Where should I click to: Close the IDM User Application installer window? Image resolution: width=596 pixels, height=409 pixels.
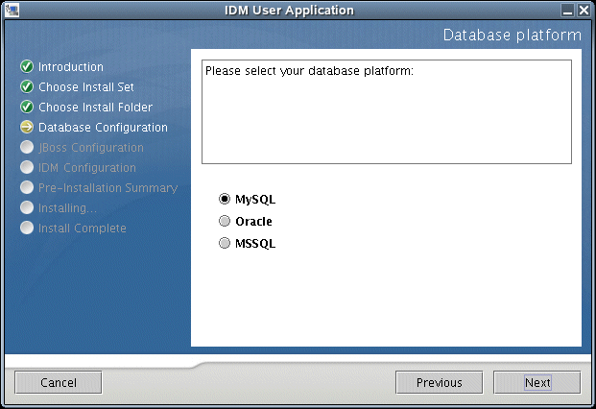pos(584,10)
